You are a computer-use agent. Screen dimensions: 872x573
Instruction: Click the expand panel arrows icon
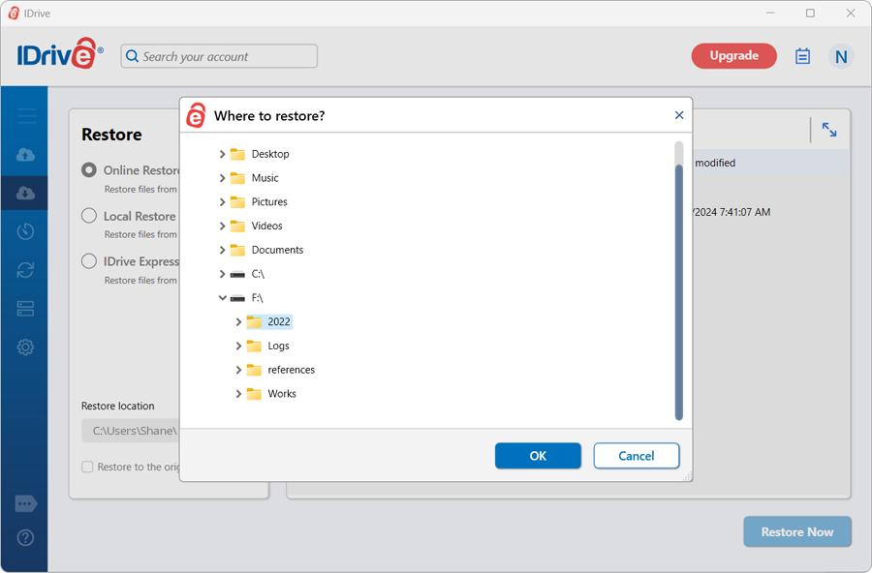829,130
